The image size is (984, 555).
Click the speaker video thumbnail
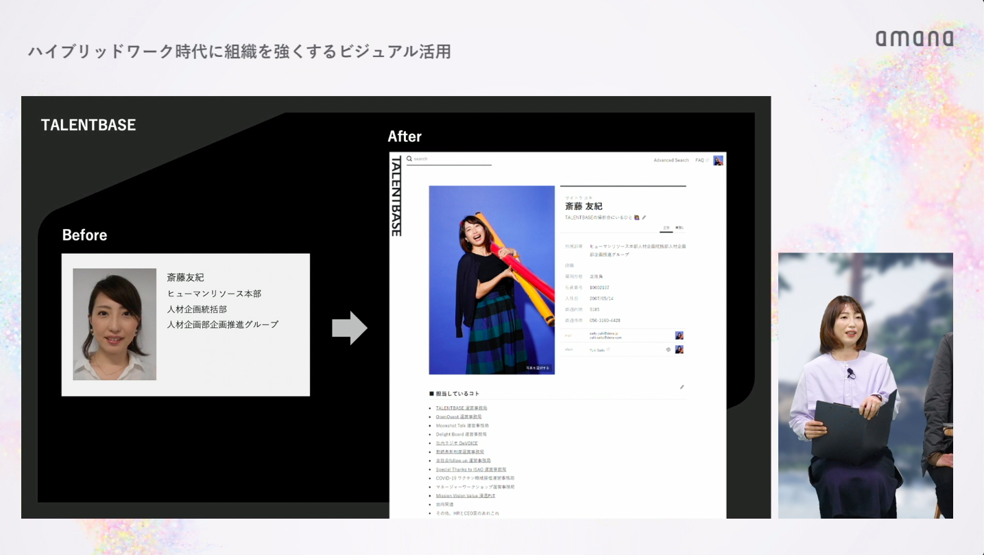pos(865,386)
